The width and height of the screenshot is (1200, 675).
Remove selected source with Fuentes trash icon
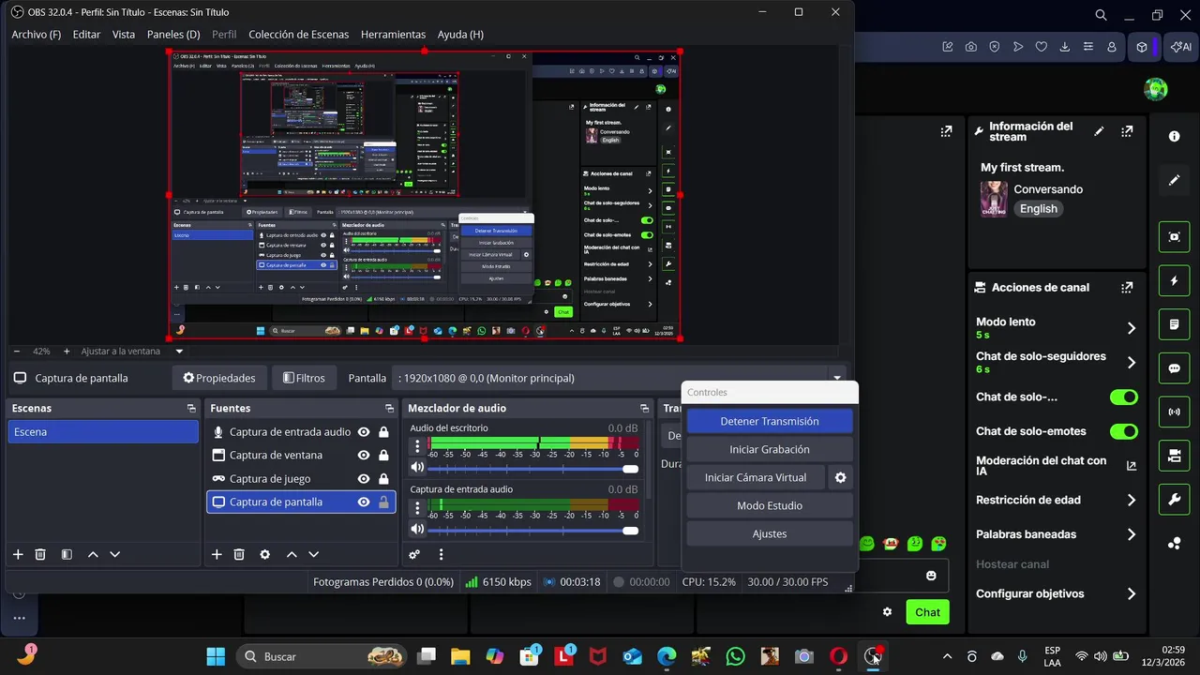239,554
